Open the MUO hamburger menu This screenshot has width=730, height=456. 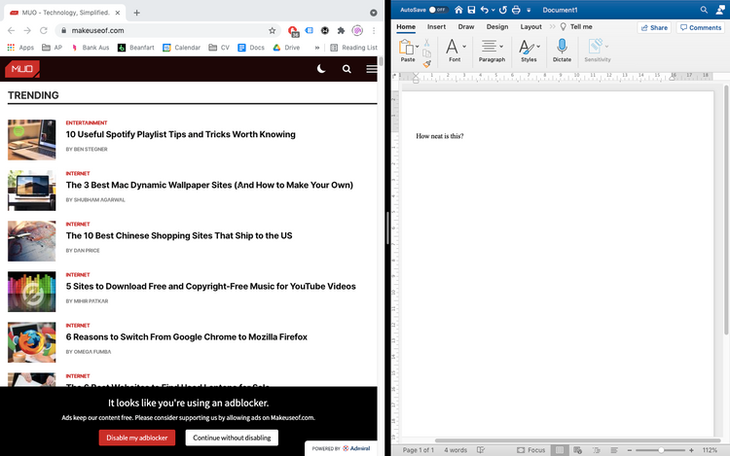coord(372,69)
